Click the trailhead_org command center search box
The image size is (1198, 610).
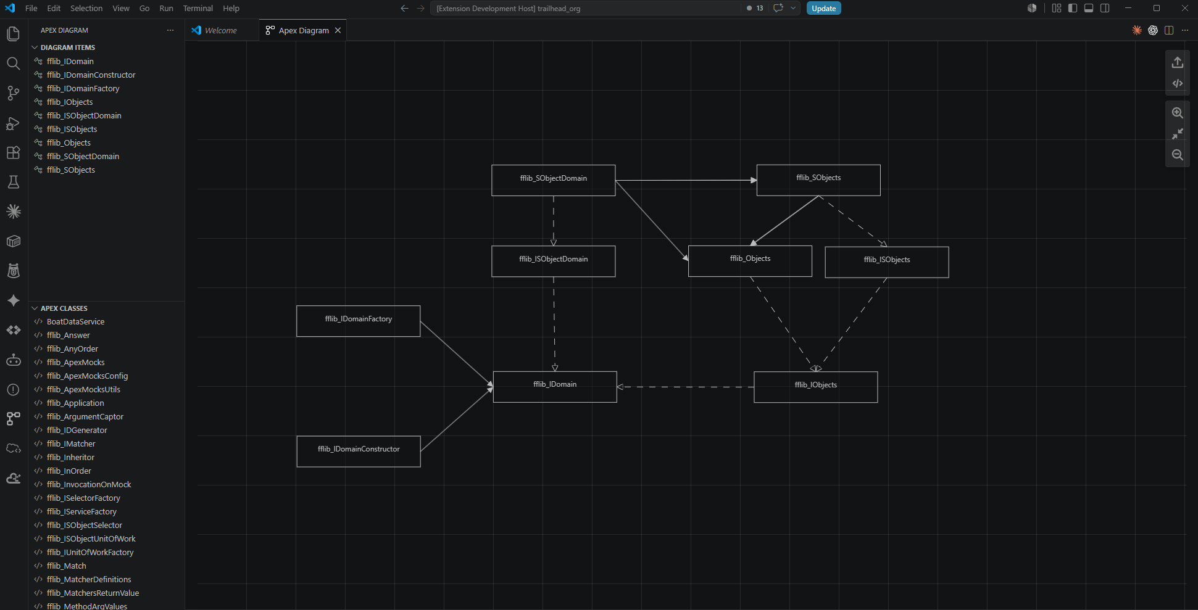tap(585, 8)
